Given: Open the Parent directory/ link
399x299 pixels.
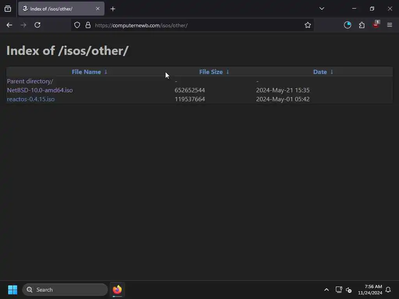Looking at the screenshot, I should coord(30,81).
